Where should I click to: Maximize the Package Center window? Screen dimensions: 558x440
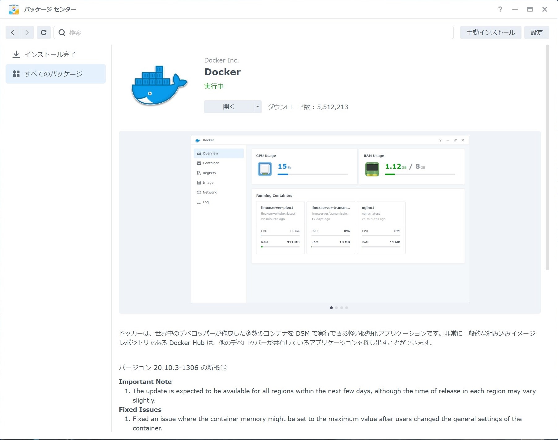(530, 9)
